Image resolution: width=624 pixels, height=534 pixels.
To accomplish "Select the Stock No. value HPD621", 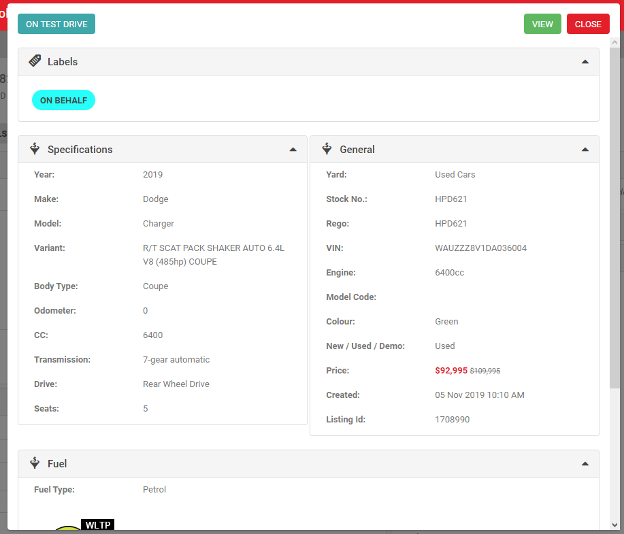I will coord(451,199).
